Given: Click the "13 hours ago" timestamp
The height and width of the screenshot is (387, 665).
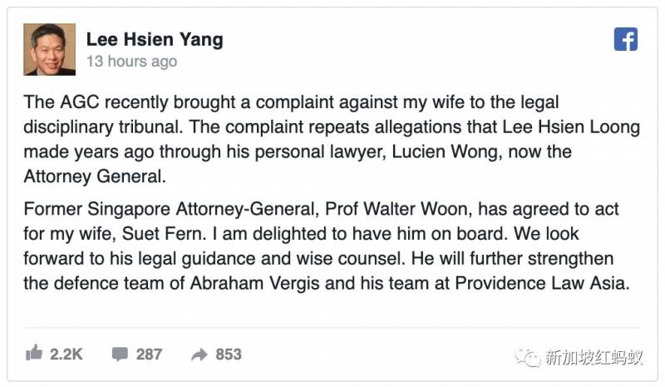Looking at the screenshot, I should tap(132, 62).
